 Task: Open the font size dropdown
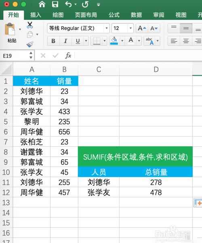(130, 28)
